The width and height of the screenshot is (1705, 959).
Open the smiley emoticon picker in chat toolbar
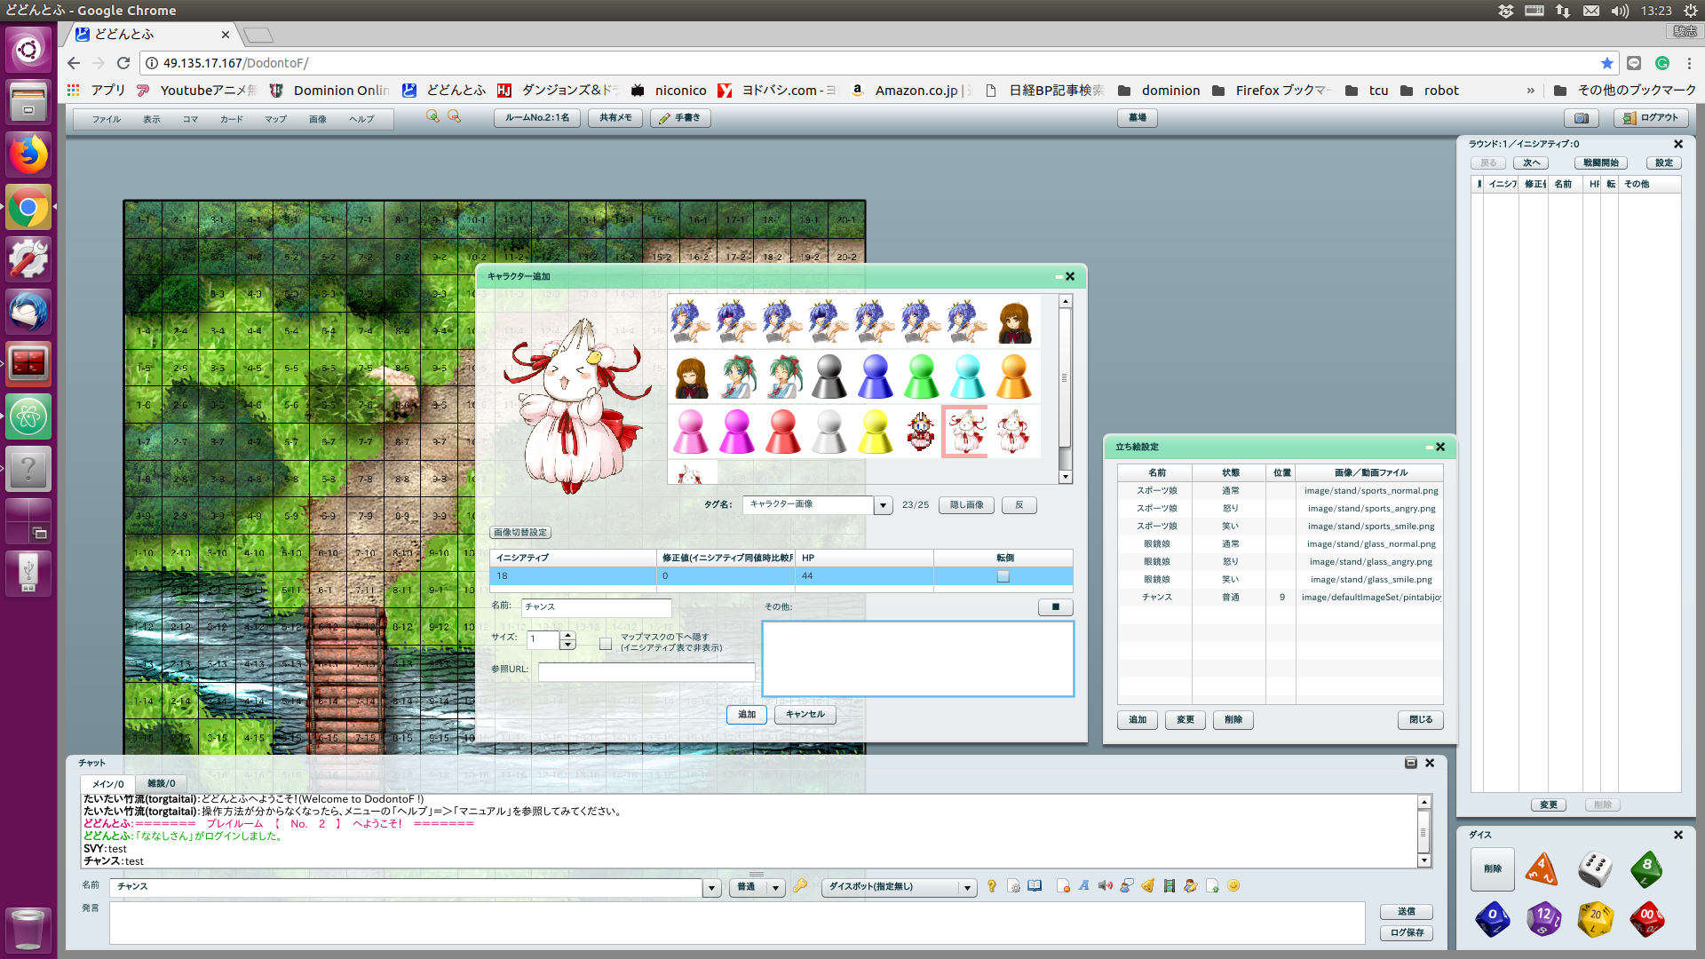point(1233,886)
